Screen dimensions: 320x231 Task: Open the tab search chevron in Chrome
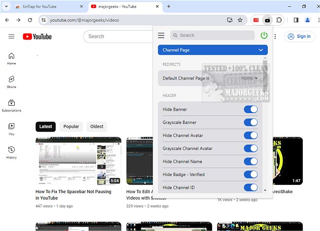point(6,6)
